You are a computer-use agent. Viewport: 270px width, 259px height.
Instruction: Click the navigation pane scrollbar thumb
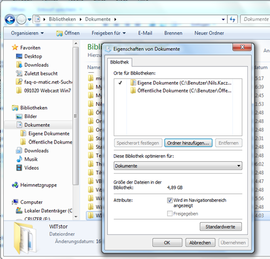(x=76, y=116)
